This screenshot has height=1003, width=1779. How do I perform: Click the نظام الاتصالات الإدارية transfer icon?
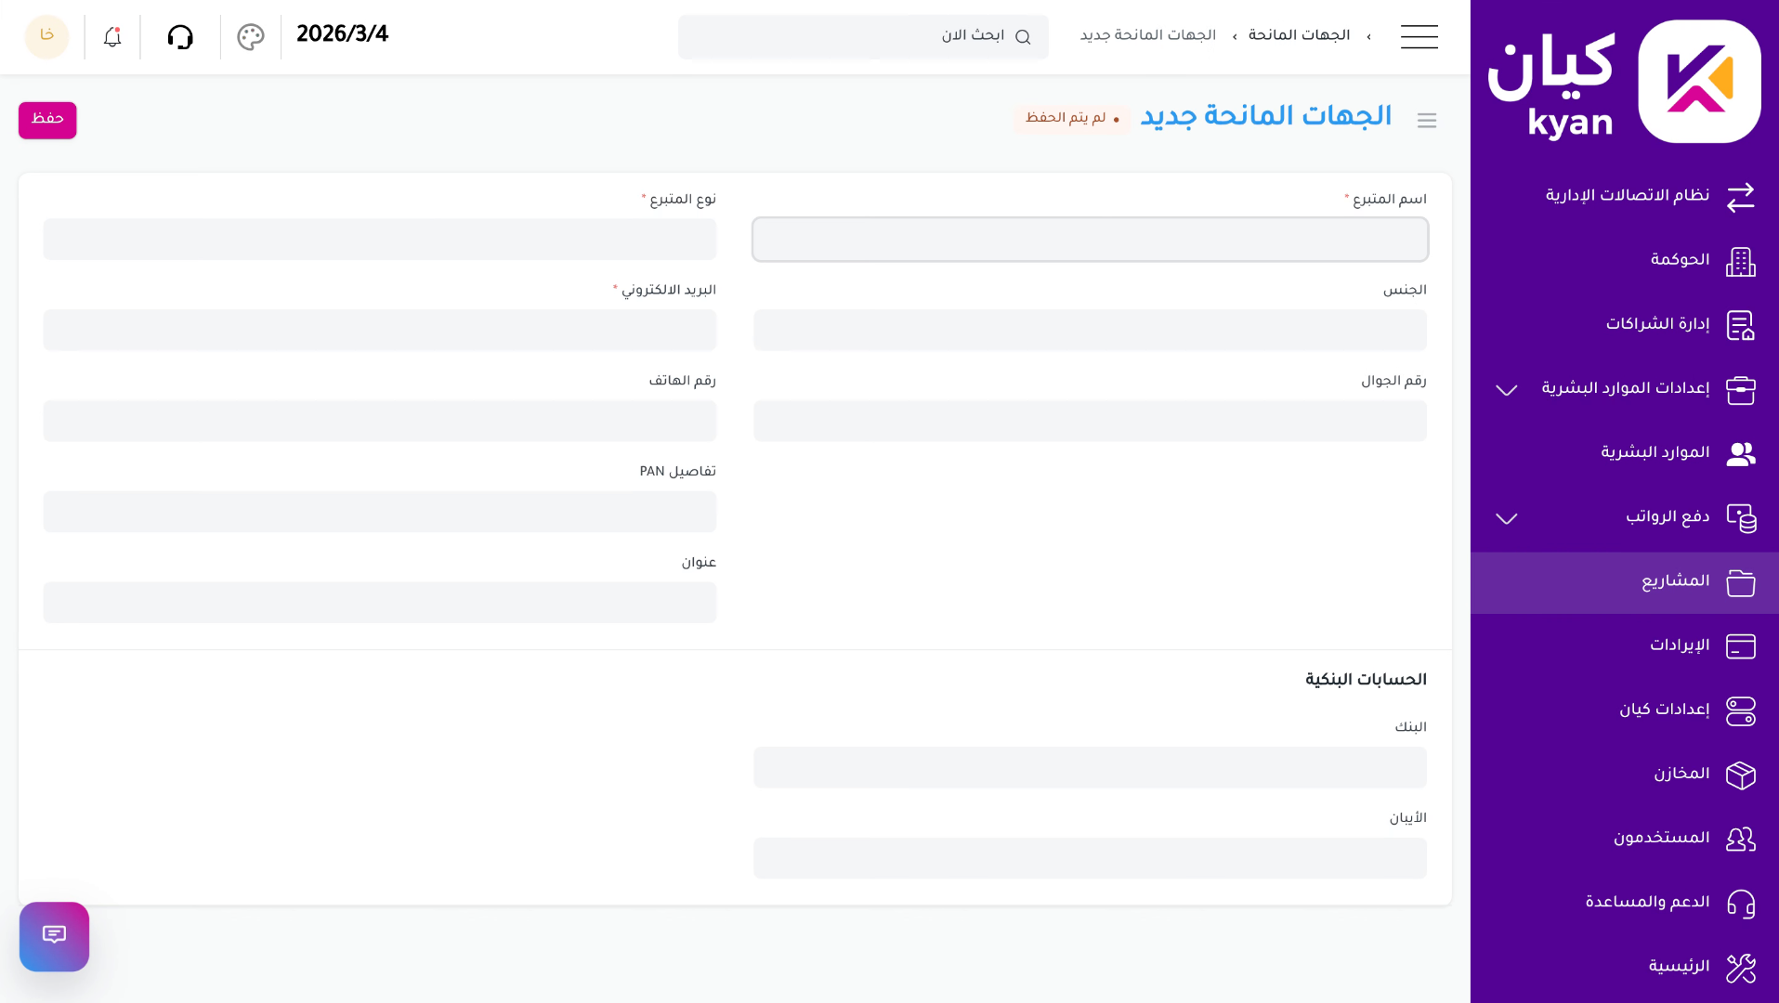tap(1740, 198)
